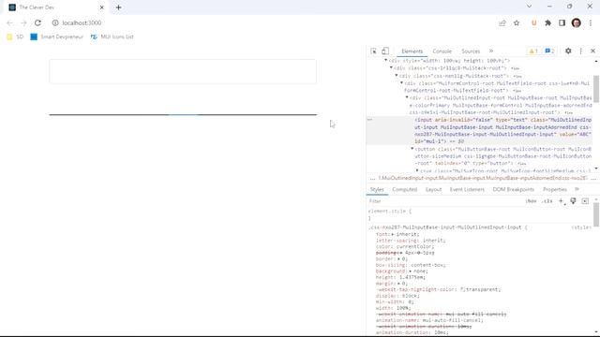
Task: Collapse the MuiOutlinedInput-root div node
Action: 407,97
